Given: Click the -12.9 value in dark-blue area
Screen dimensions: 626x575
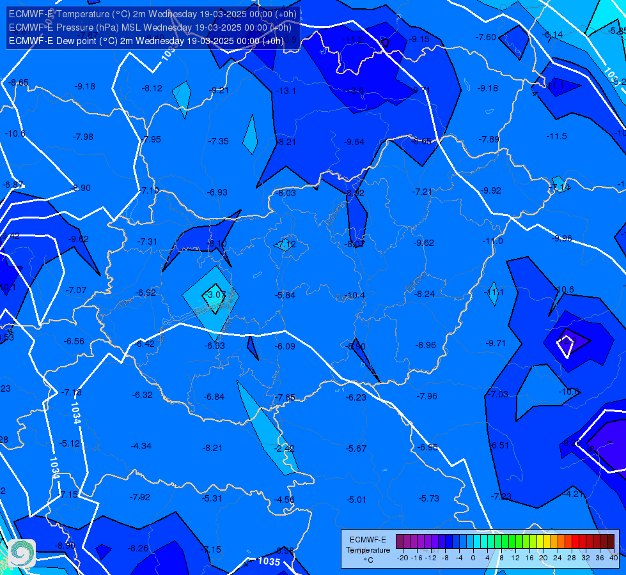Looking at the screenshot, I should [567, 341].
